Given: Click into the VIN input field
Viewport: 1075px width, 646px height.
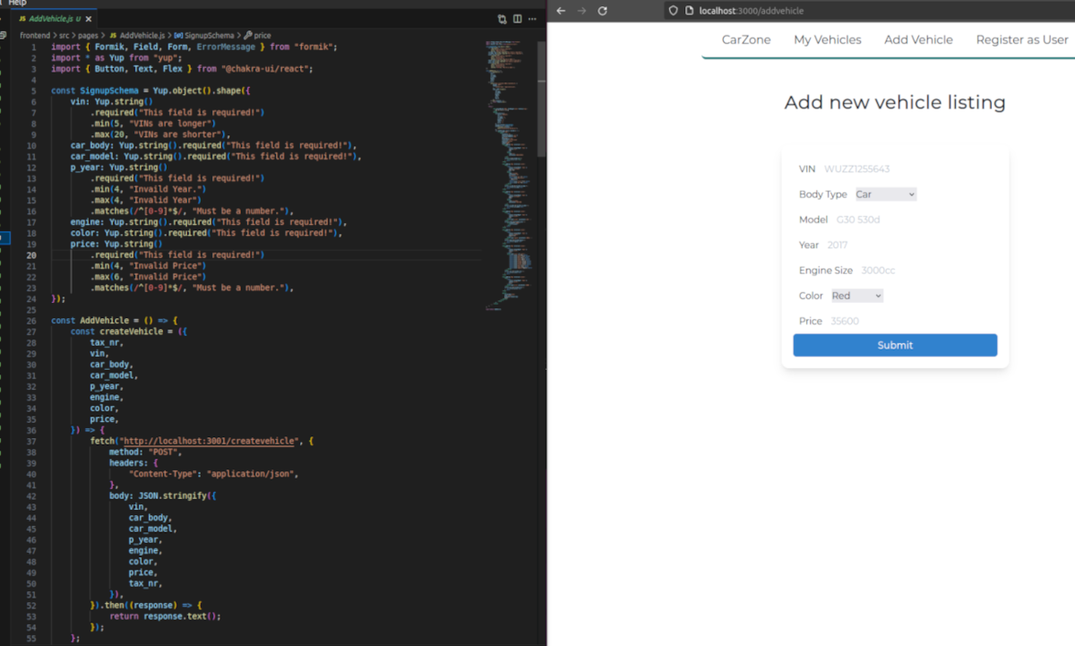Looking at the screenshot, I should [x=905, y=169].
